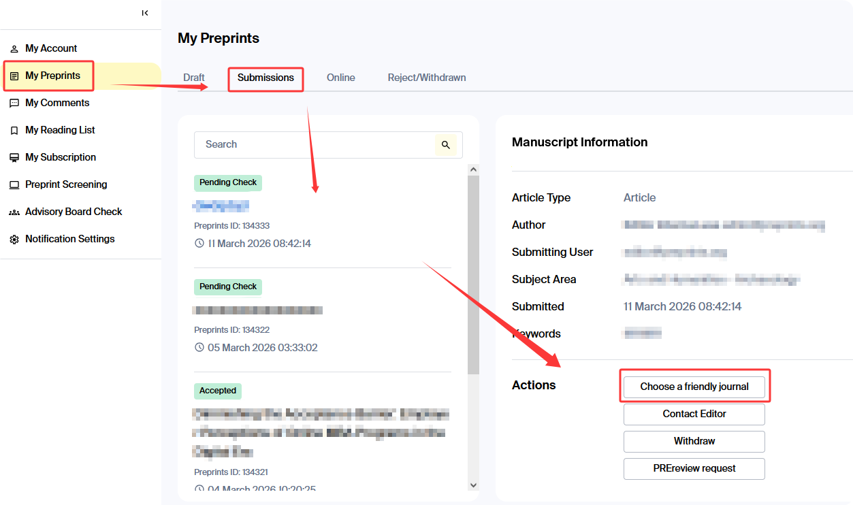Click the My Subscription icon
Screen dimensions: 853x505
(x=14, y=158)
